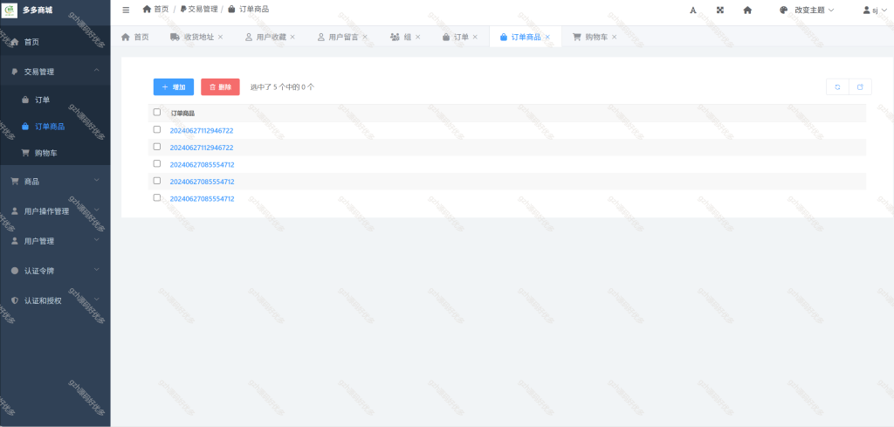This screenshot has height=427, width=894.
Task: Click the export icon beside refresh
Action: coord(860,86)
